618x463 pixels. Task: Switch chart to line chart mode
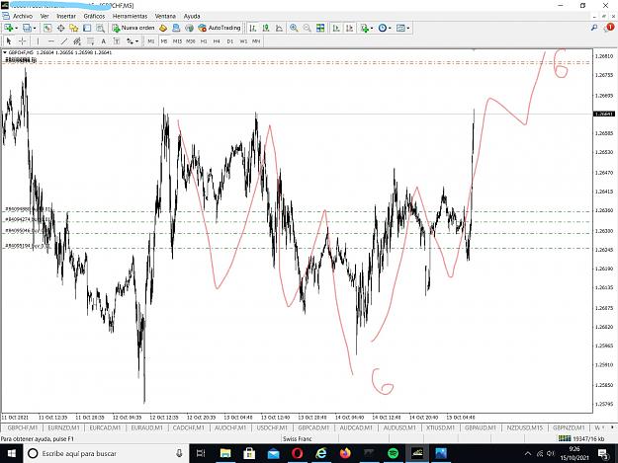(279, 28)
